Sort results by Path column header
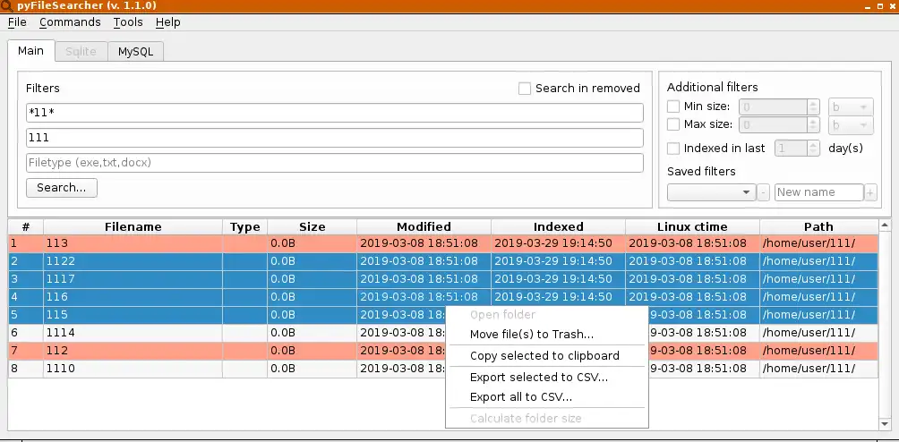Screen dimensions: 899x442 click(818, 226)
